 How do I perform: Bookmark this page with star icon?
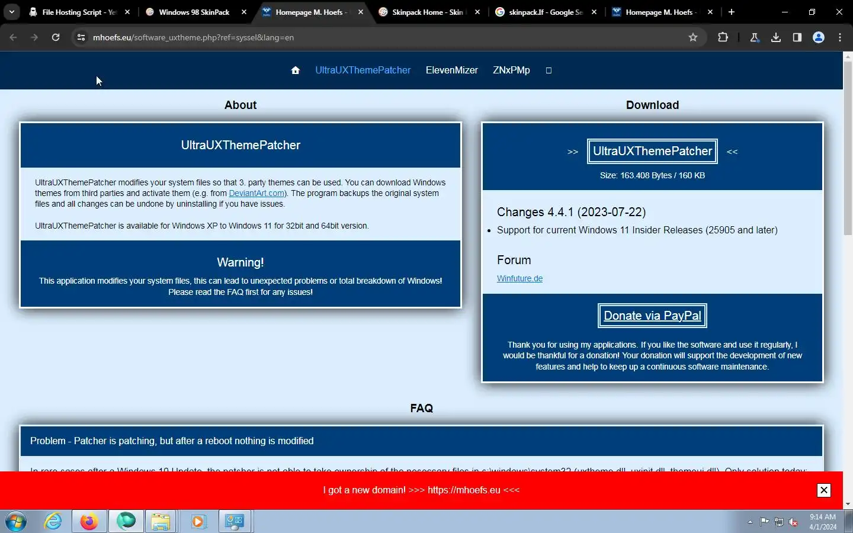click(x=693, y=37)
